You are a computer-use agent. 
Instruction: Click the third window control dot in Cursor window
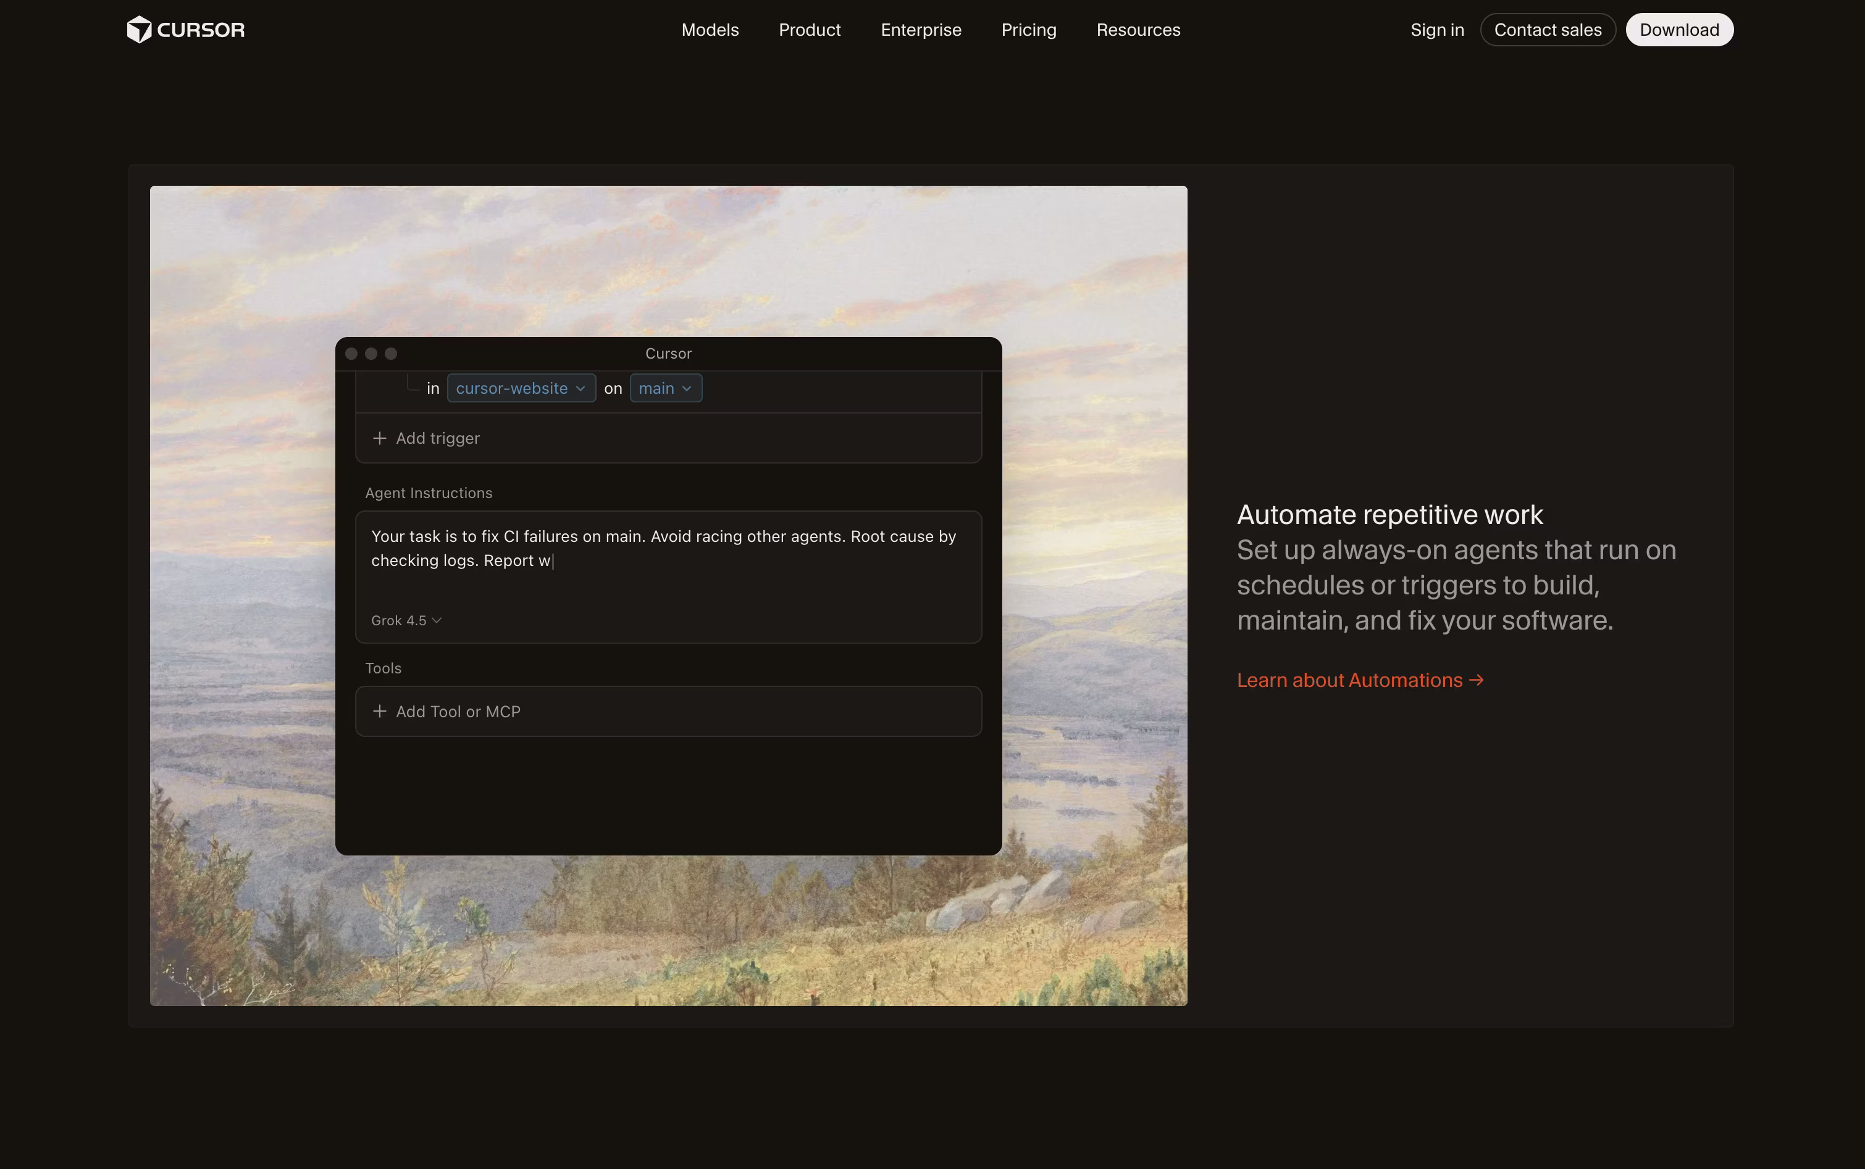click(391, 353)
